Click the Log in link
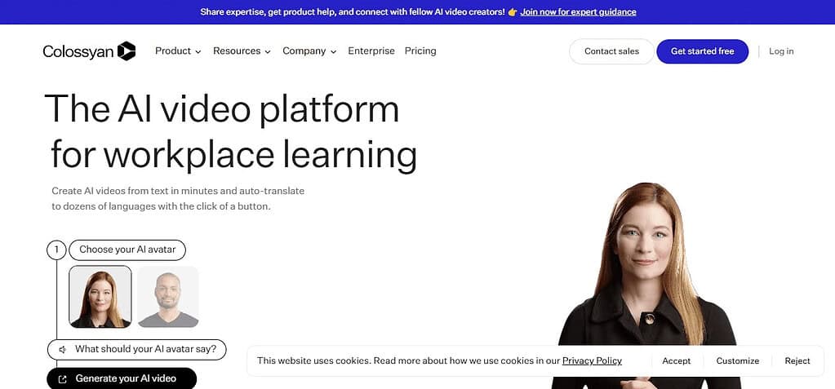Screen dimensions: 835x389 click(x=781, y=51)
